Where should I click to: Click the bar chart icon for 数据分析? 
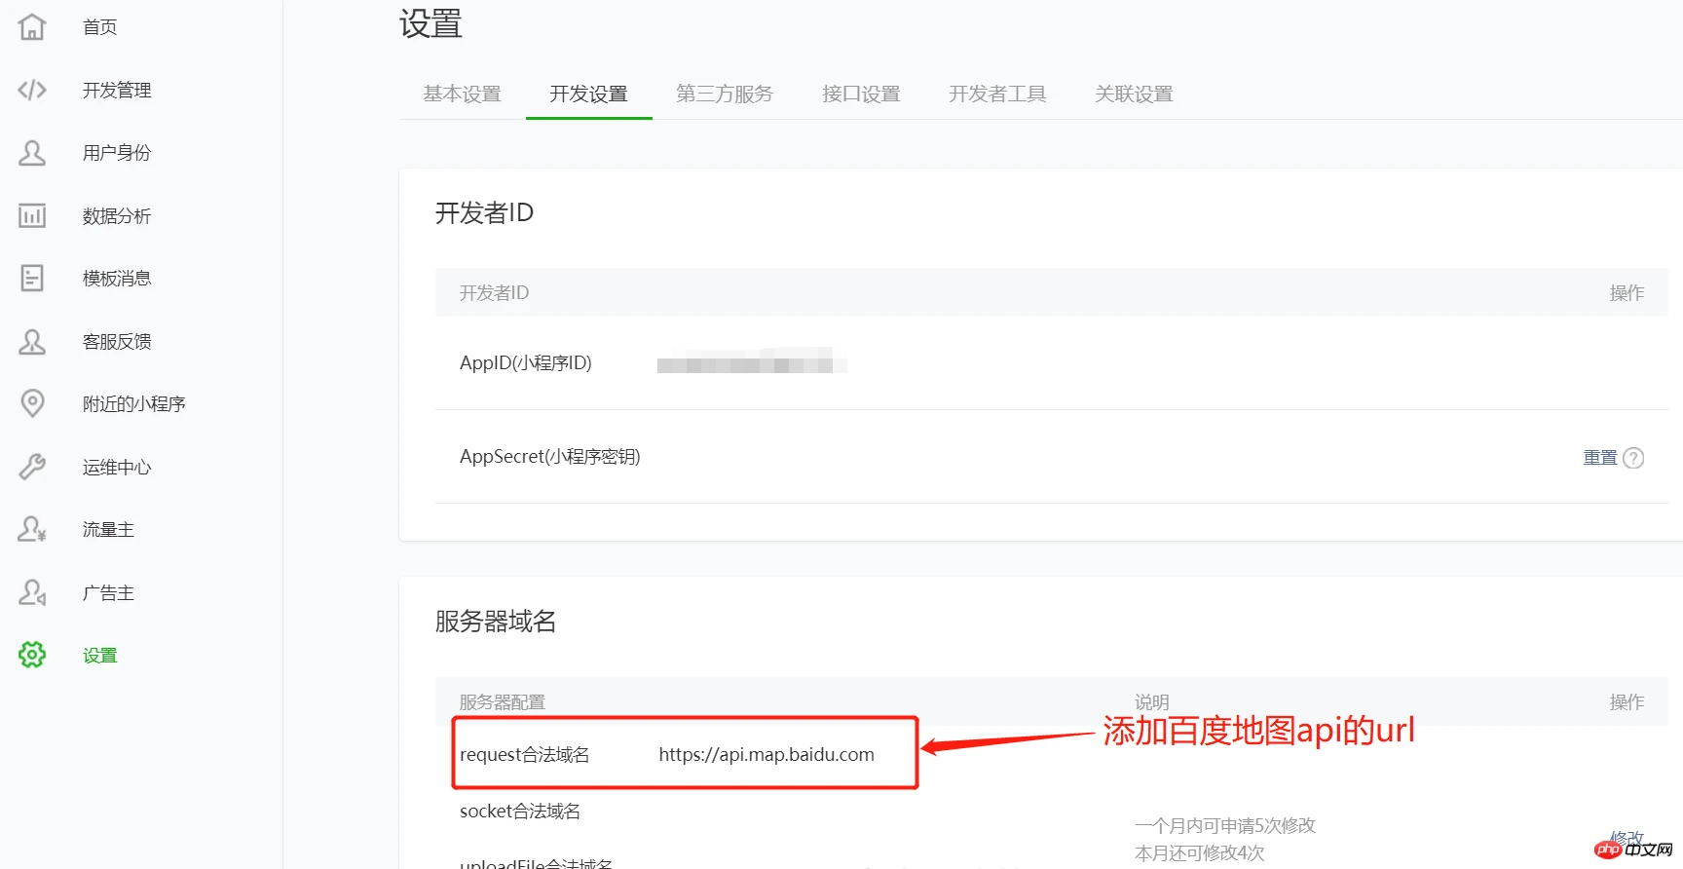[x=32, y=215]
